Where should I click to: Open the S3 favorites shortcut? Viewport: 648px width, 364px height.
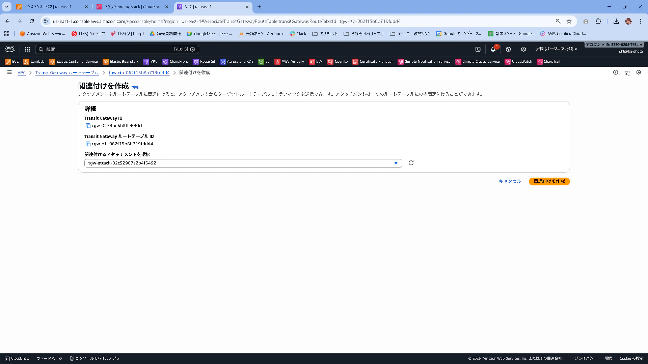point(264,62)
